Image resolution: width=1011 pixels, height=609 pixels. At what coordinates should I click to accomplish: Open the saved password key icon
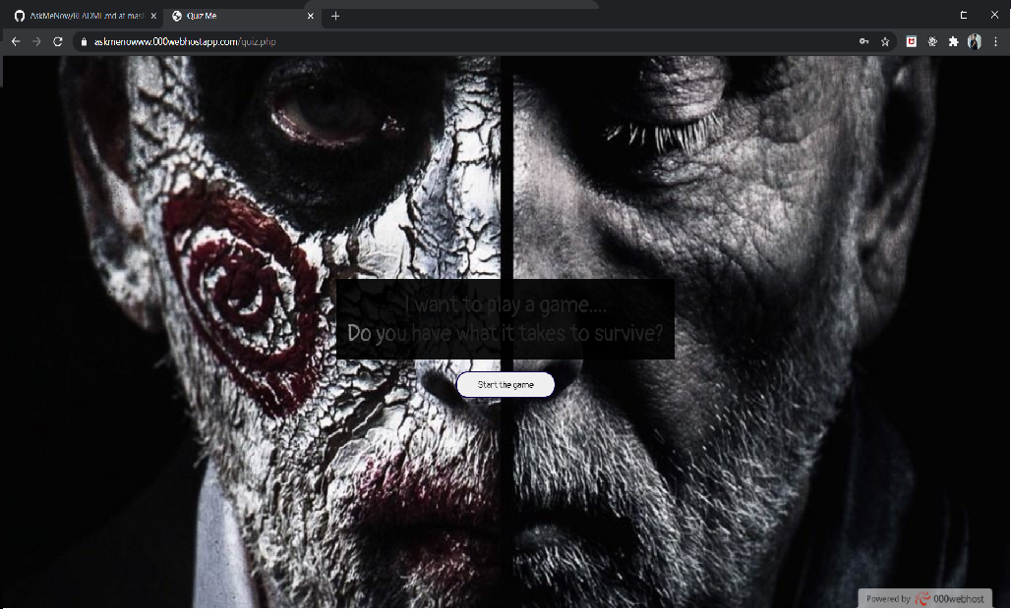(864, 42)
